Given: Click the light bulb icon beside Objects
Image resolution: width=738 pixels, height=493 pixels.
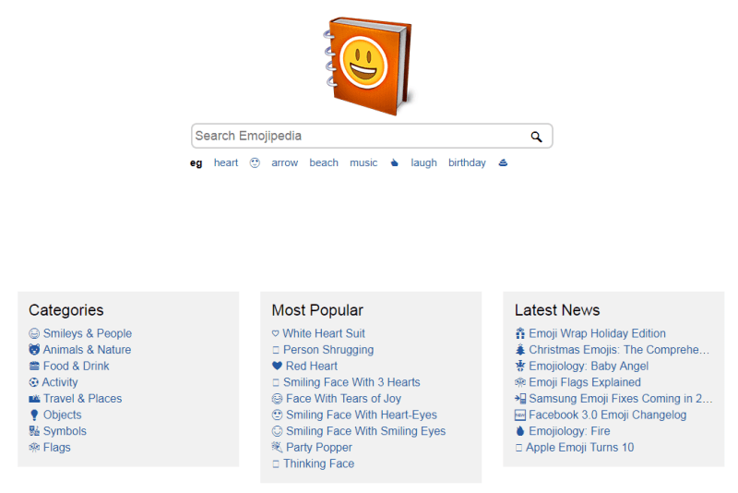Looking at the screenshot, I should point(34,415).
